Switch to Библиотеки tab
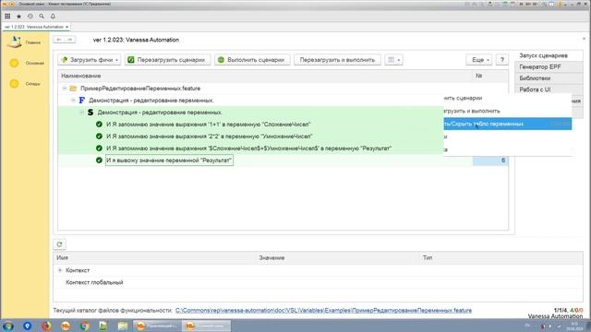Screen dimensions: 591x332 (549, 78)
